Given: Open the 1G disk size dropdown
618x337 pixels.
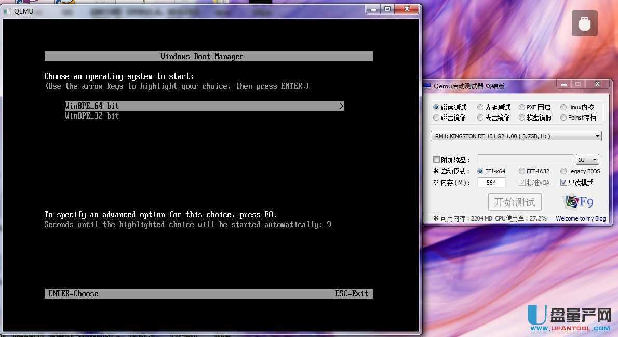Looking at the screenshot, I should tap(595, 159).
